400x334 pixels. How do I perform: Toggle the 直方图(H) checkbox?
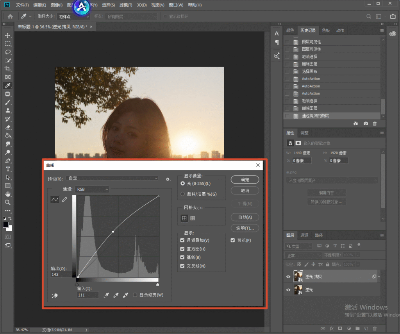click(x=182, y=249)
